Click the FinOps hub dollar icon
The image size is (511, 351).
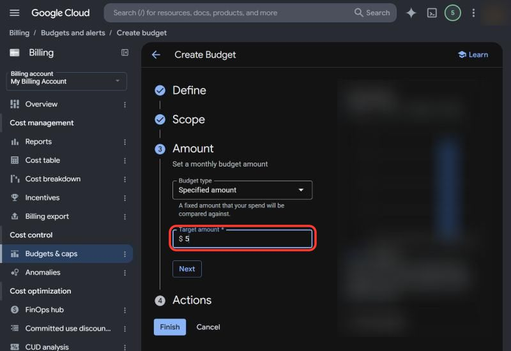[x=15, y=310]
